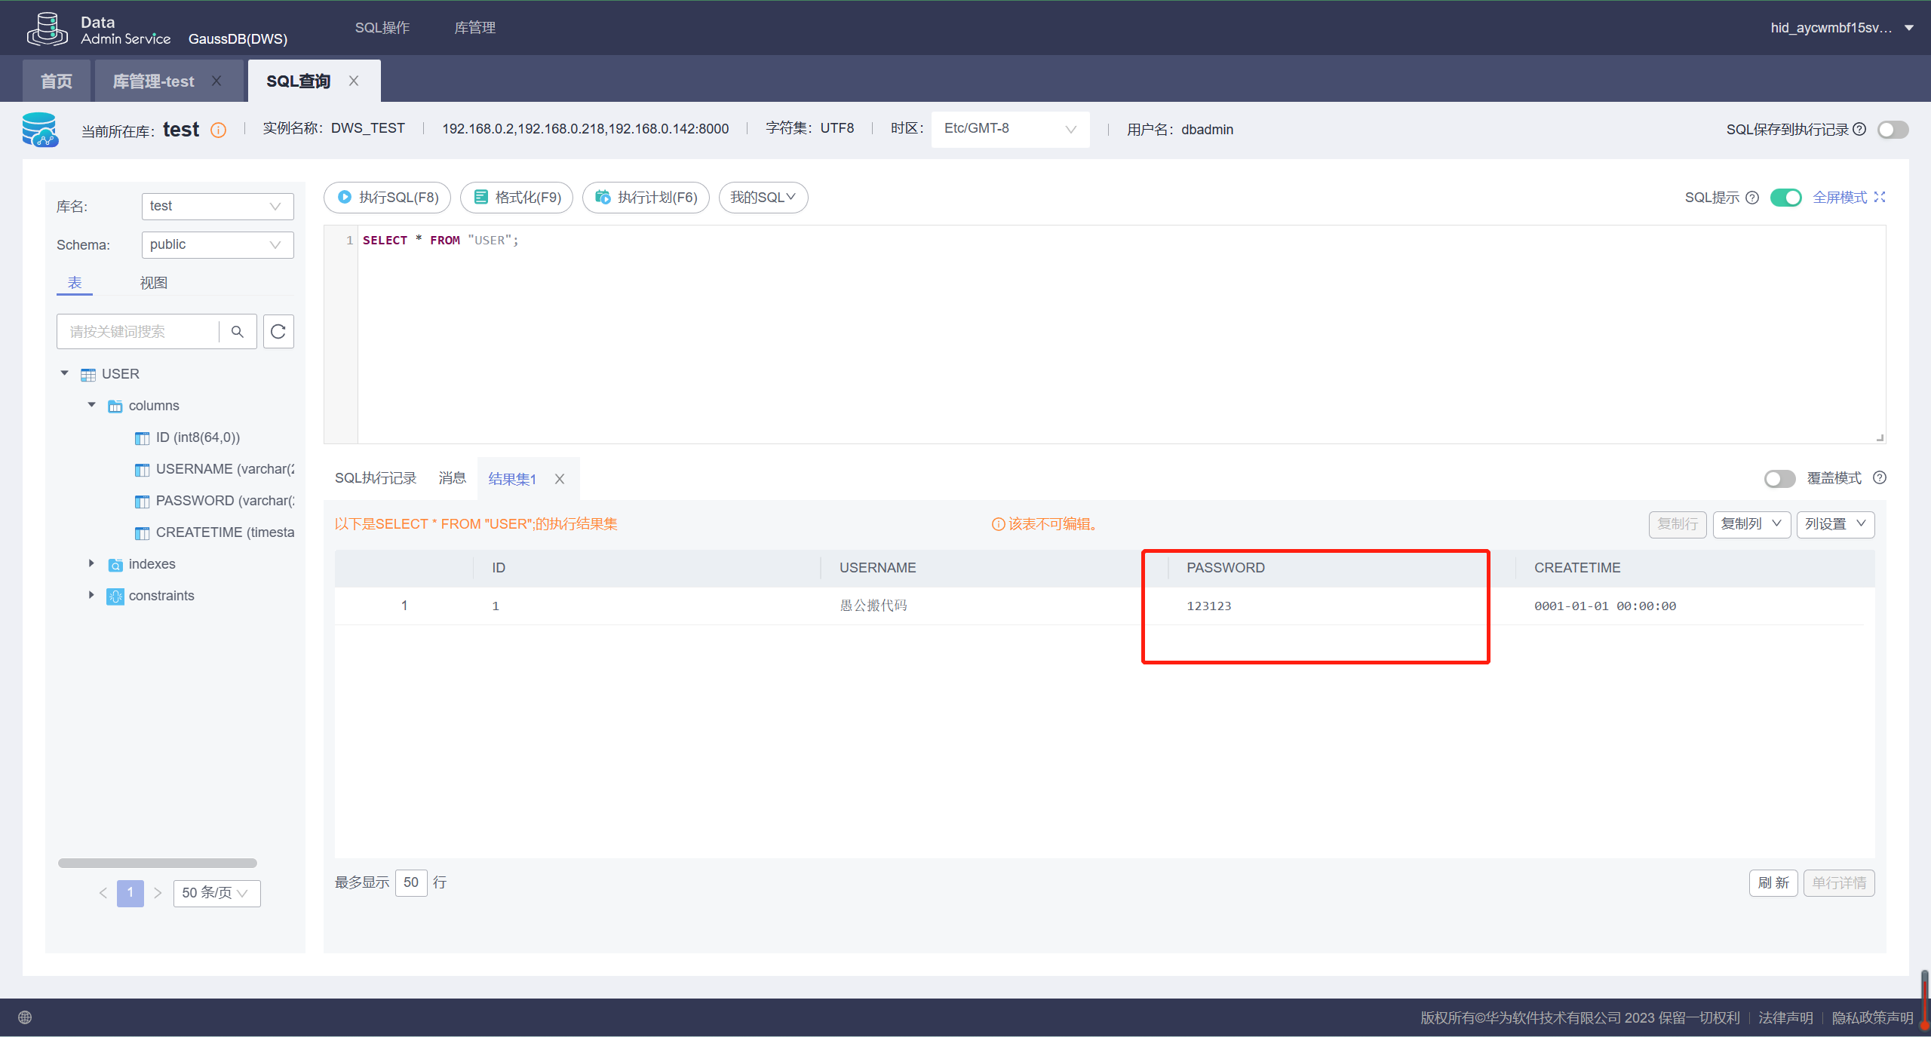
Task: Select page 1 in table list pagination
Action: click(x=130, y=893)
